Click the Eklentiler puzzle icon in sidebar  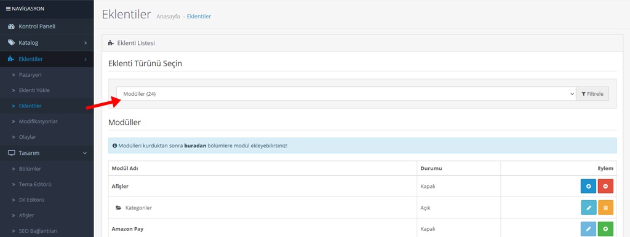tap(11, 59)
